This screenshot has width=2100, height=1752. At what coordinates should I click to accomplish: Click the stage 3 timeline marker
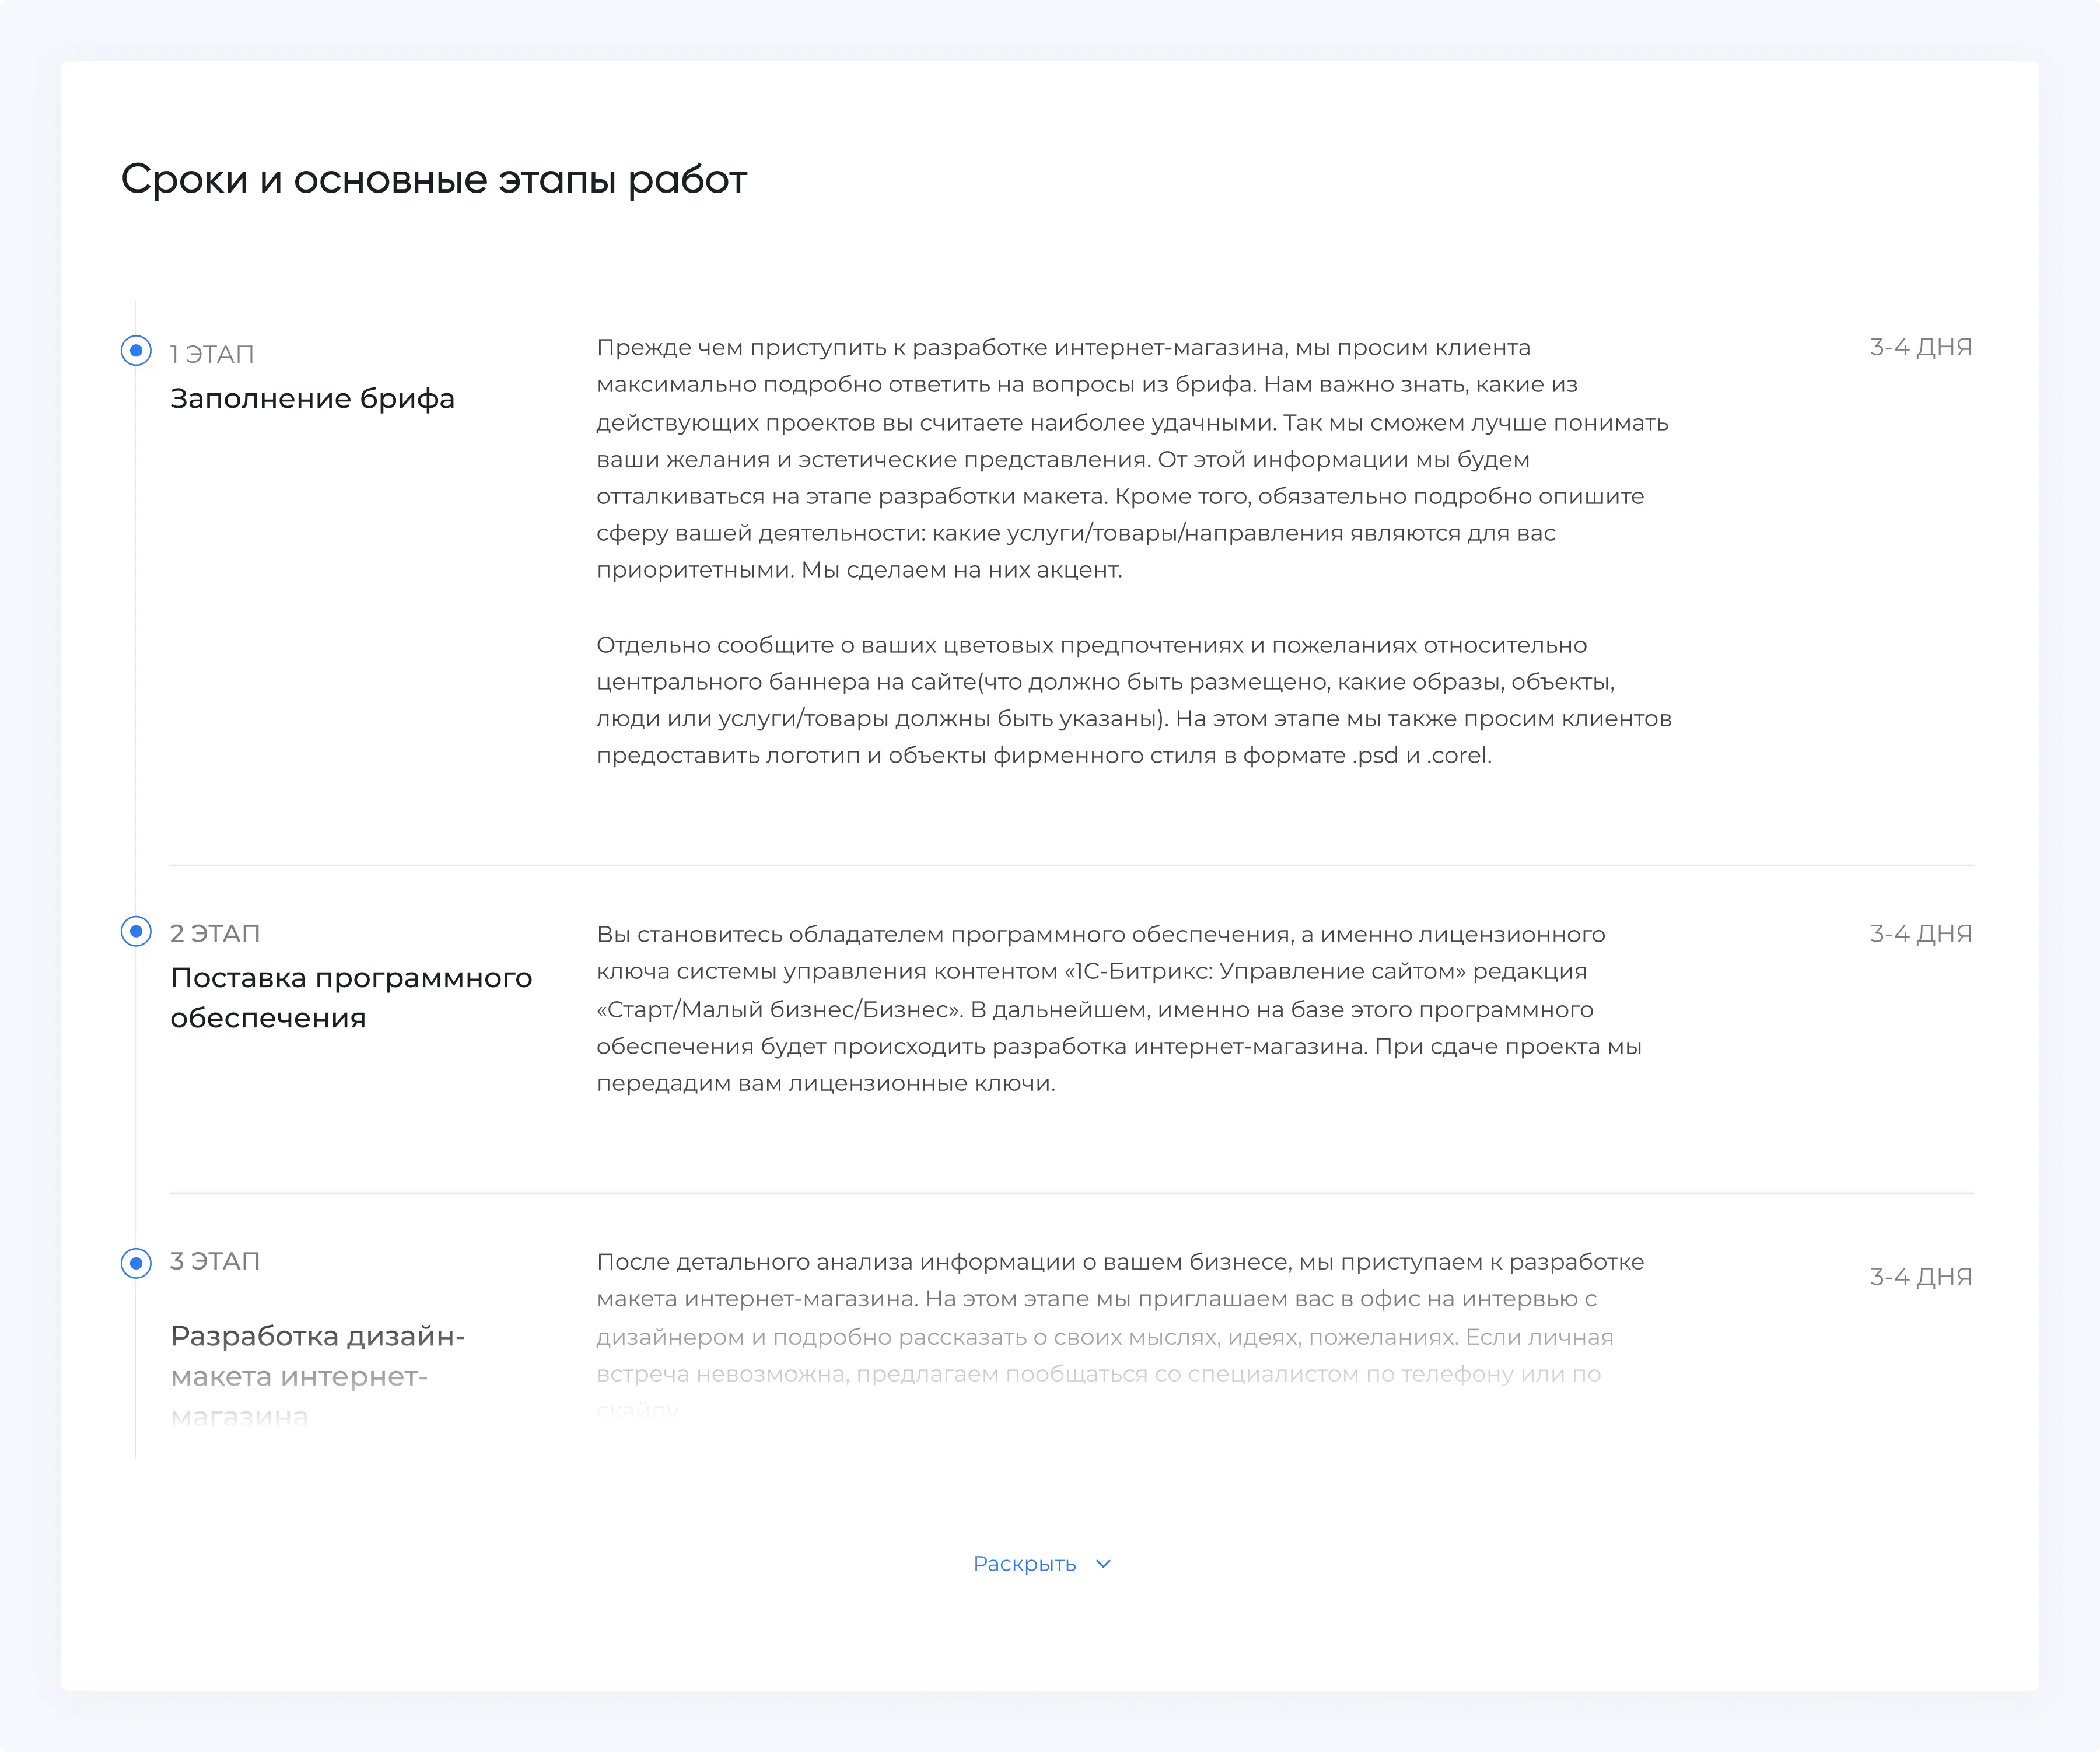tap(136, 1263)
